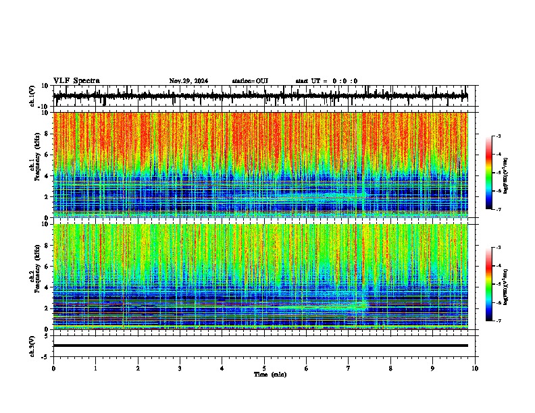
Task: Click time axis tick label "8"
Action: 390,368
